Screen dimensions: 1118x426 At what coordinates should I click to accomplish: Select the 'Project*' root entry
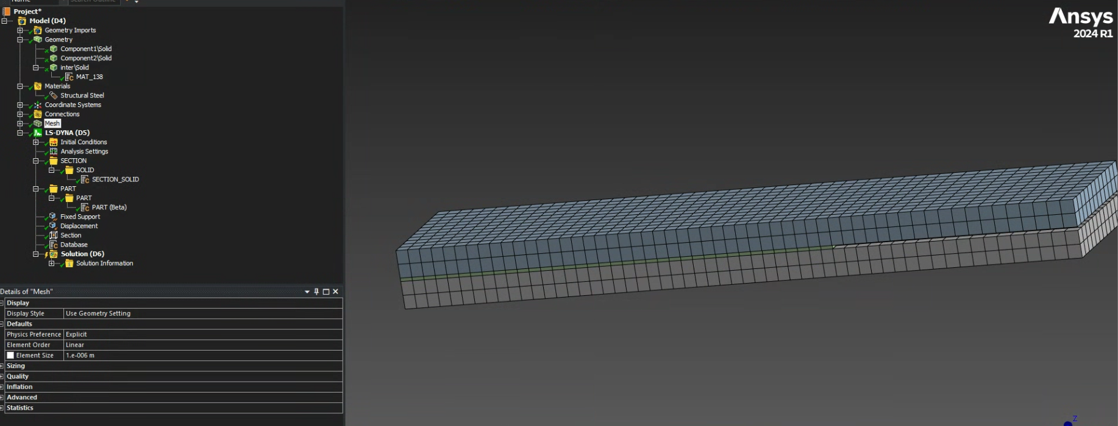pyautogui.click(x=27, y=12)
